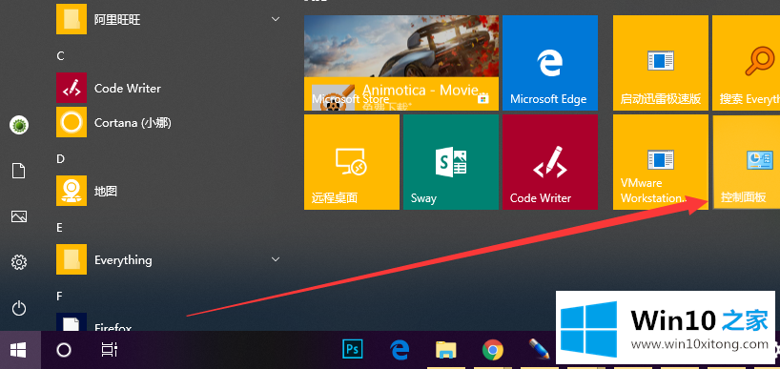The image size is (780, 369).
Task: Open the pen app on taskbar
Action: (539, 350)
